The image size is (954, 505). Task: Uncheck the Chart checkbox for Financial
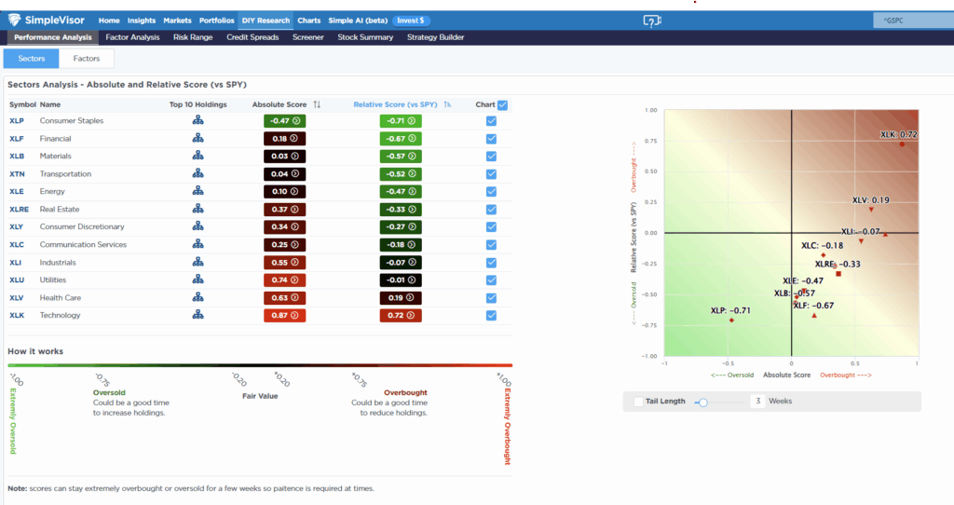(x=491, y=139)
